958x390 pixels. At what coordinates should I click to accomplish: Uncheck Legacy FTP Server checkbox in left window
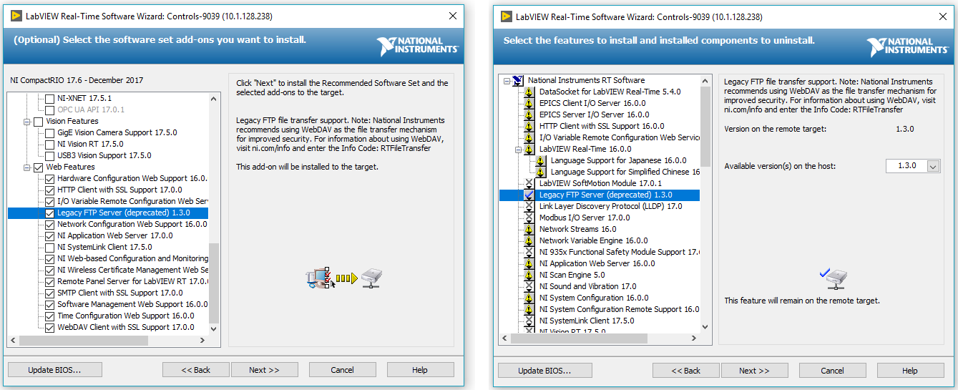tap(49, 213)
